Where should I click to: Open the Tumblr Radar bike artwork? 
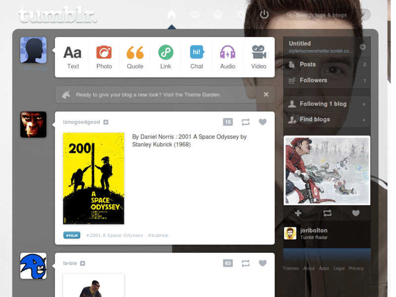pyautogui.click(x=327, y=170)
